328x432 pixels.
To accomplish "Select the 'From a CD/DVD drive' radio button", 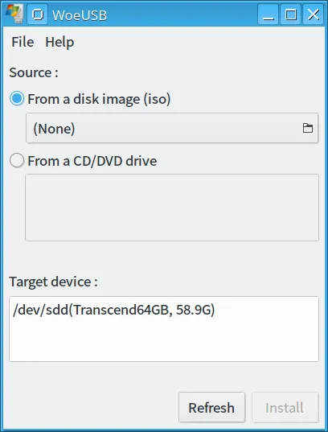I will (x=17, y=160).
